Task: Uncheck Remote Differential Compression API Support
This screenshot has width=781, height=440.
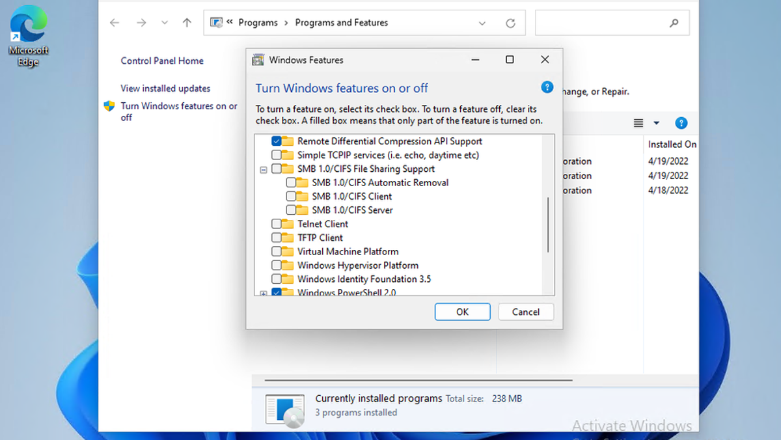Action: (277, 141)
